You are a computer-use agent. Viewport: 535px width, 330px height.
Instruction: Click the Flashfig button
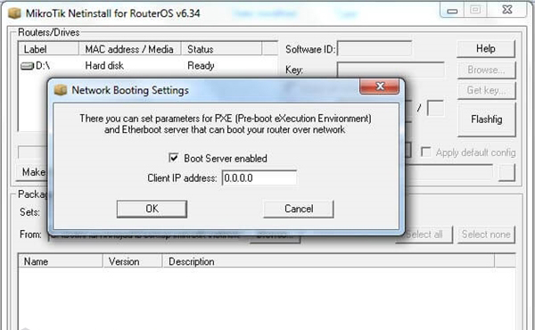pyautogui.click(x=486, y=120)
